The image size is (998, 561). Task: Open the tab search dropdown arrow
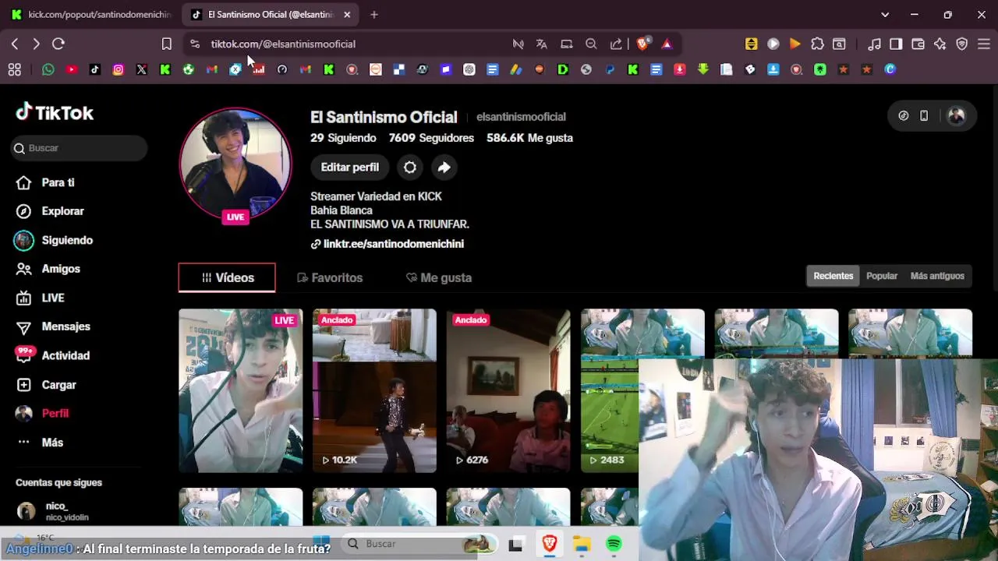[x=885, y=15]
